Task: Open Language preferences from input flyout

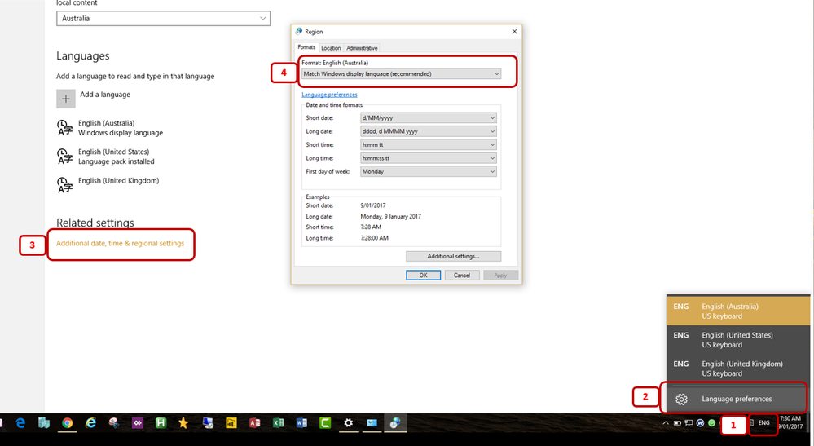Action: [738, 399]
